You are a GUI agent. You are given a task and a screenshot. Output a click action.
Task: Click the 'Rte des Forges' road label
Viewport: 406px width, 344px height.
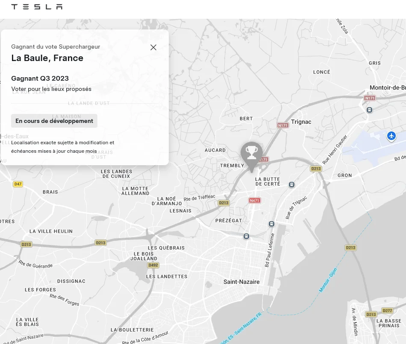65,300
